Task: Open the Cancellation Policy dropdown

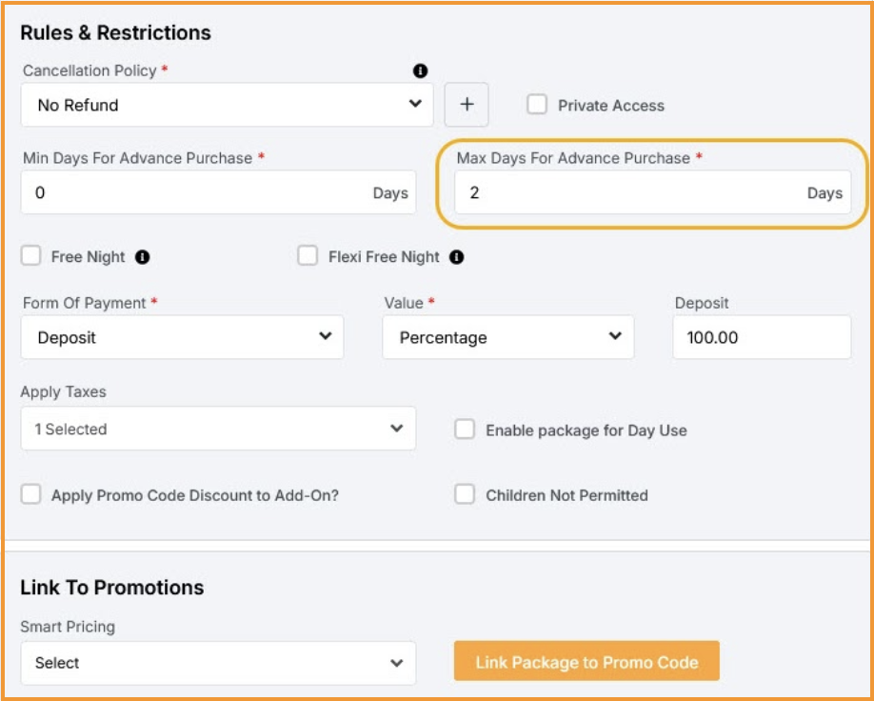Action: point(227,105)
